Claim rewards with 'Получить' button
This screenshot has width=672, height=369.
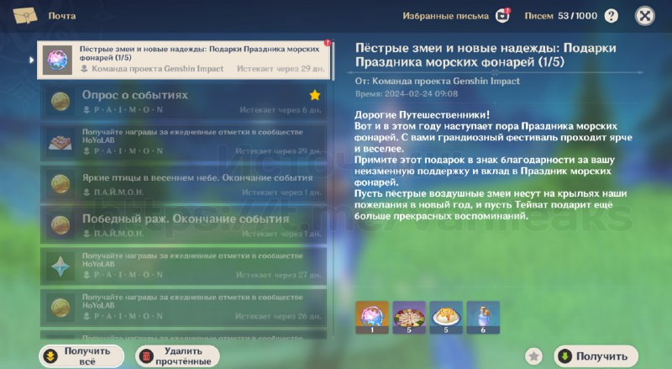596,356
